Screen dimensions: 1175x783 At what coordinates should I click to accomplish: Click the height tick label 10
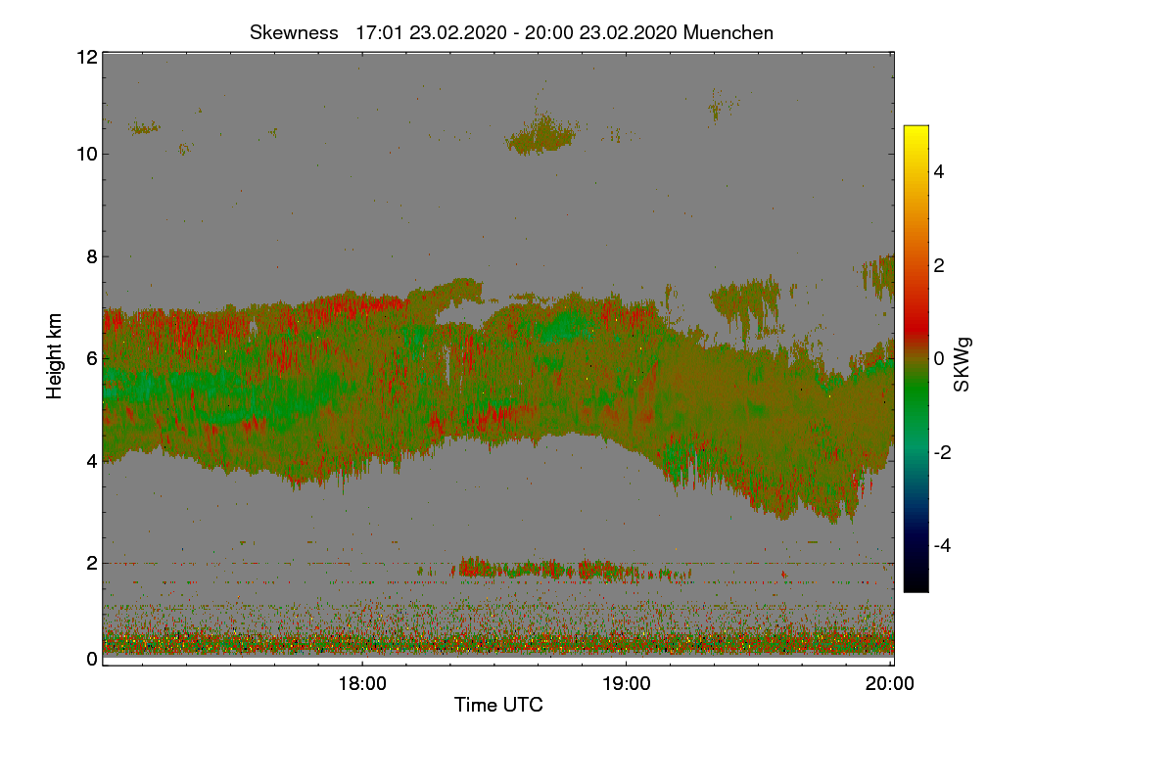click(x=86, y=154)
